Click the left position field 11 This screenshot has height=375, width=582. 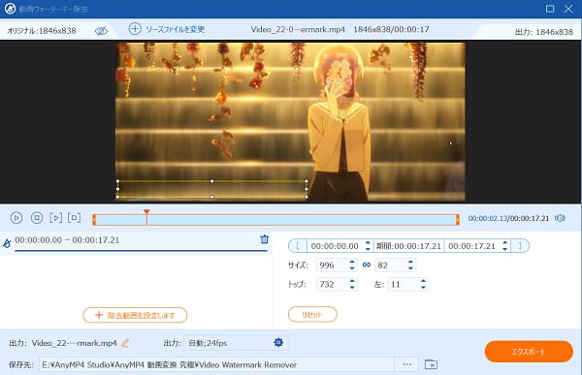[x=404, y=284]
